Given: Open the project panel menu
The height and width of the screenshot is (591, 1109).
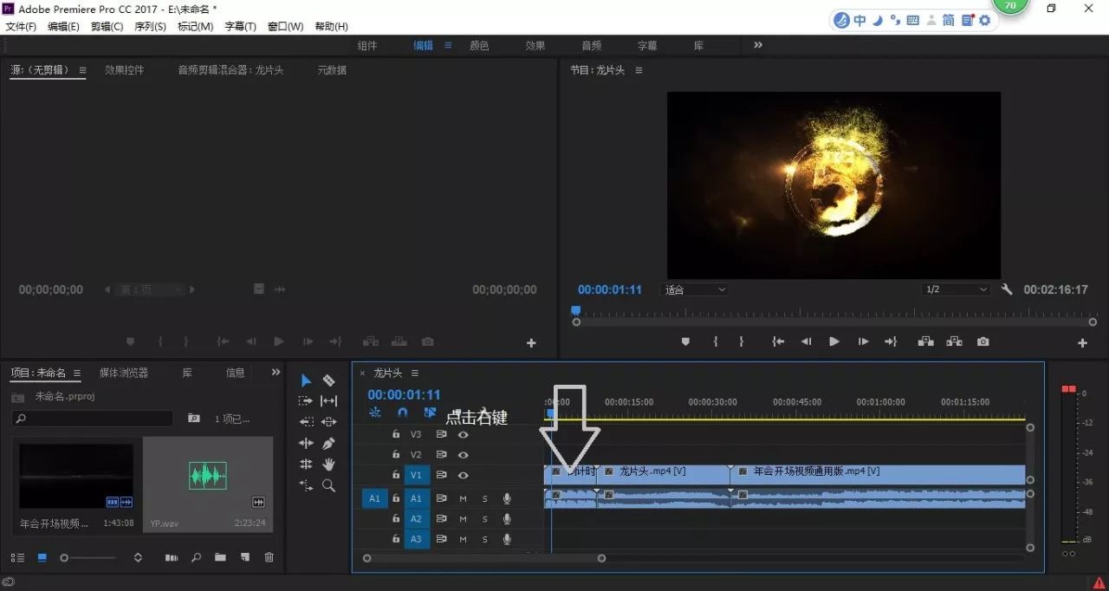Looking at the screenshot, I should (x=77, y=373).
